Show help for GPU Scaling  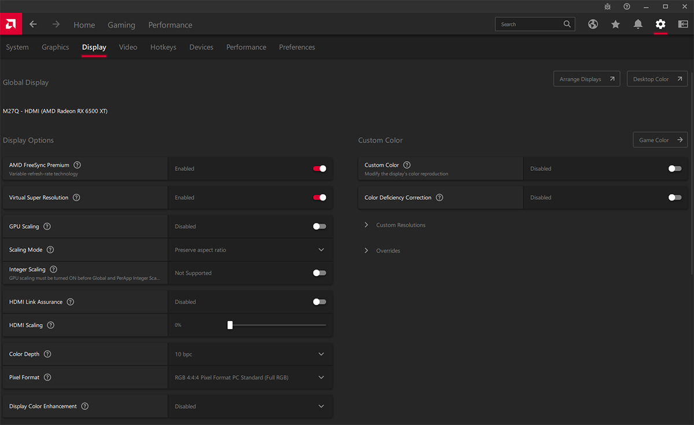(47, 226)
